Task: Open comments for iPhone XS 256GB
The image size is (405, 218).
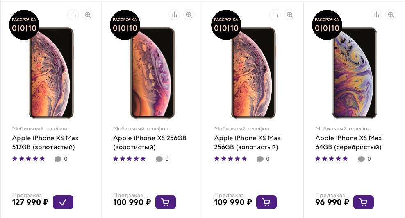Action: (x=162, y=159)
